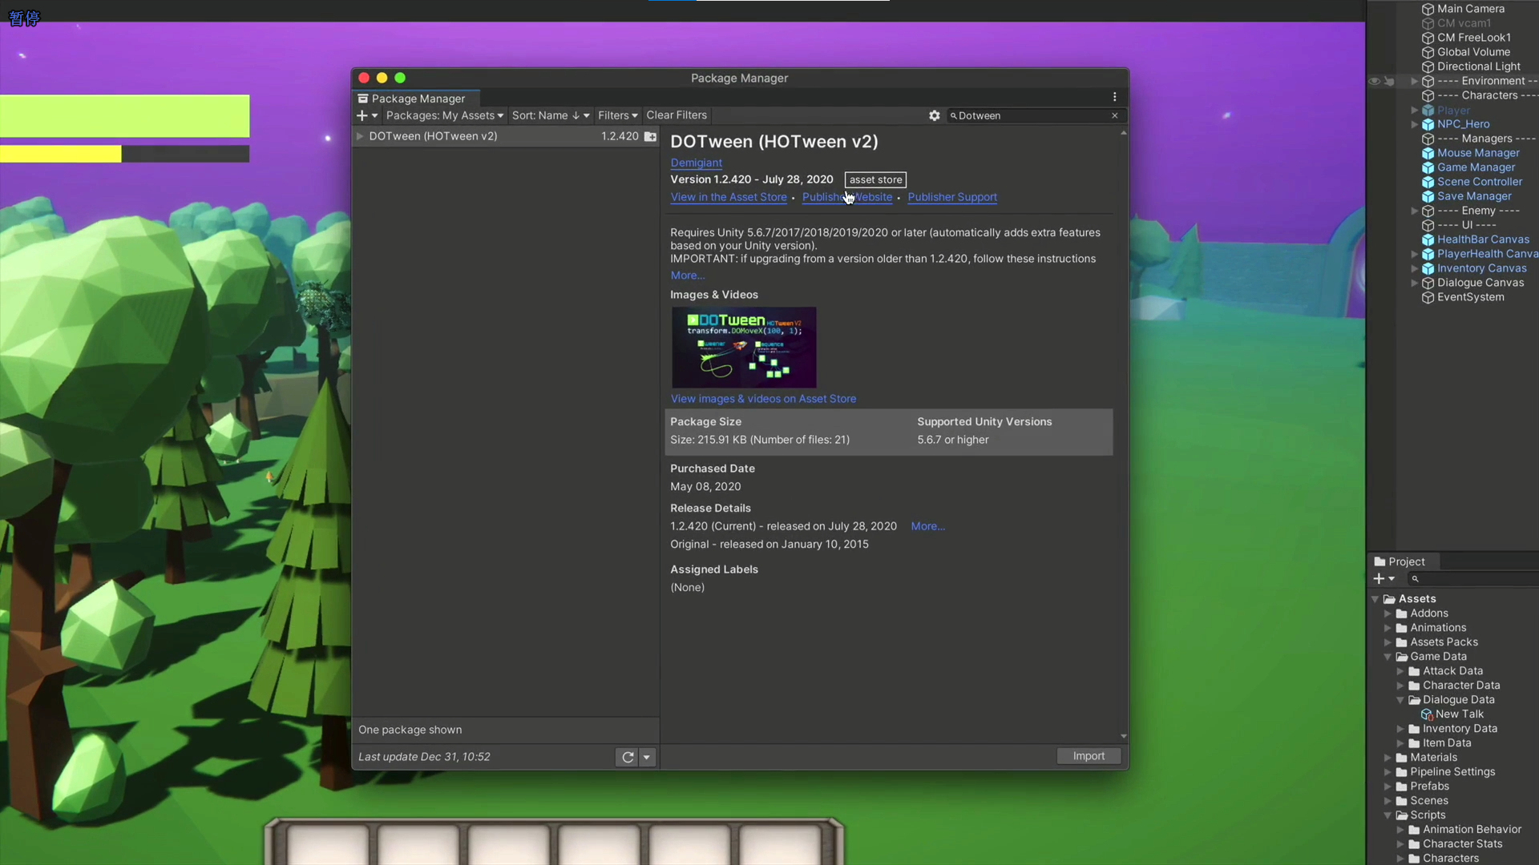This screenshot has width=1539, height=865.
Task: Open the View in the Asset Store link
Action: [728, 197]
